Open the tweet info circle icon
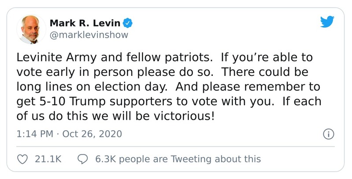 [x=328, y=134]
